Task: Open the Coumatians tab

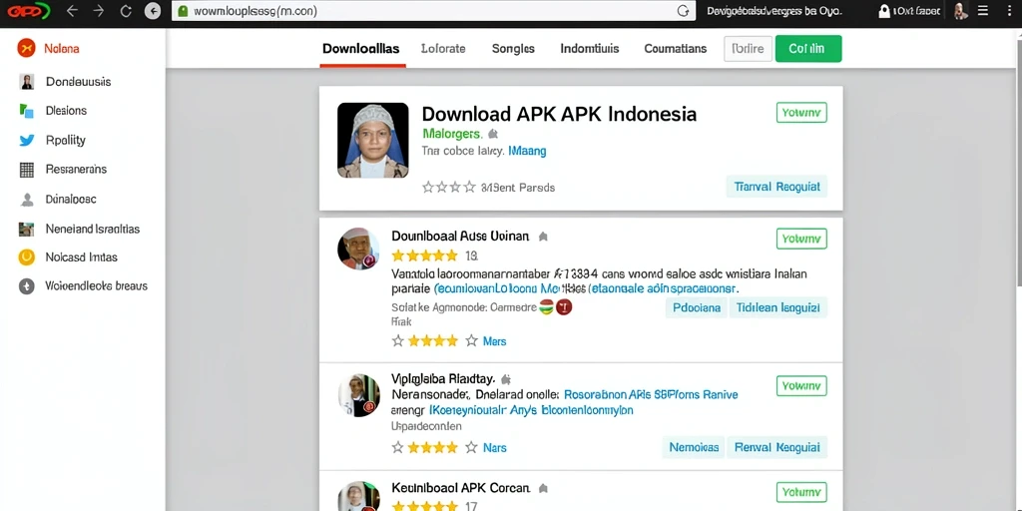Action: tap(676, 48)
